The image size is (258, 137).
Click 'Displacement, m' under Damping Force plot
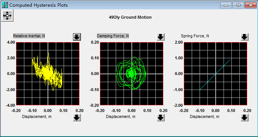click(x=121, y=116)
